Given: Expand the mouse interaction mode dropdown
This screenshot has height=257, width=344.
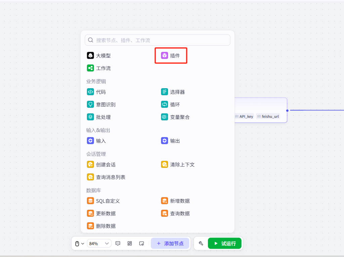Looking at the screenshot, I should click(79, 244).
